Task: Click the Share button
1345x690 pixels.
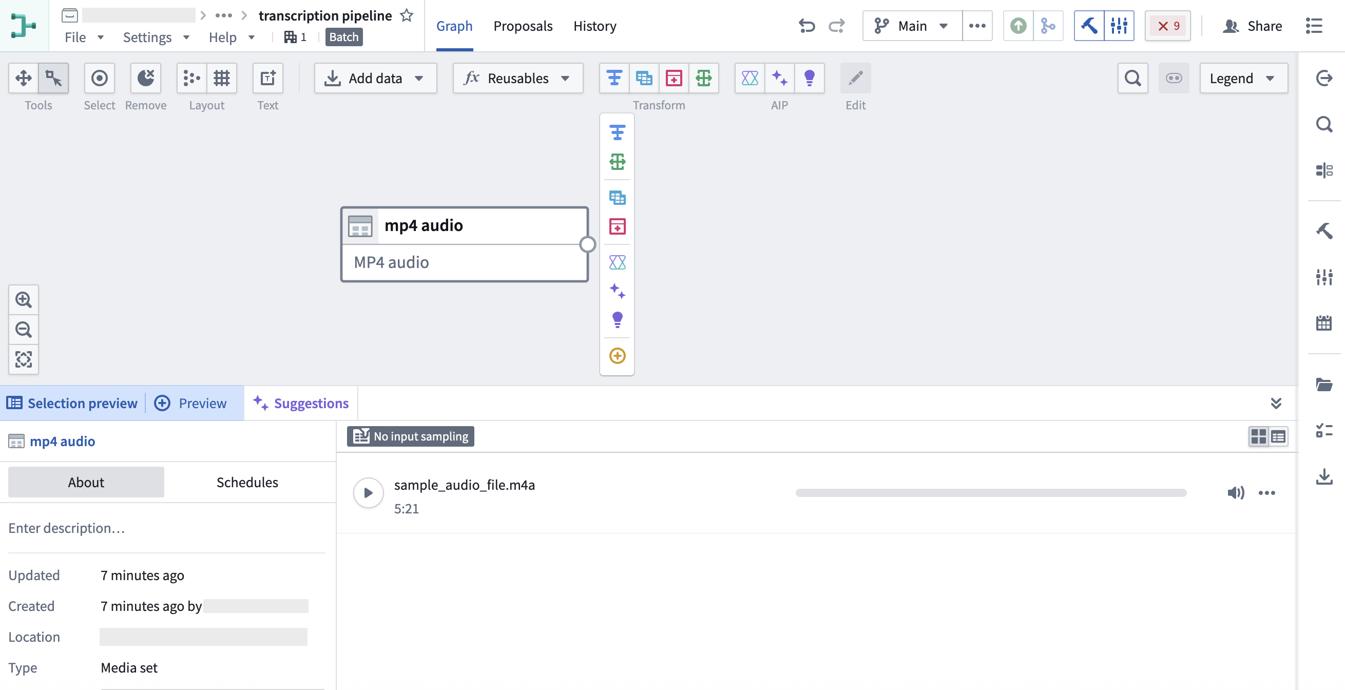Action: coord(1252,26)
